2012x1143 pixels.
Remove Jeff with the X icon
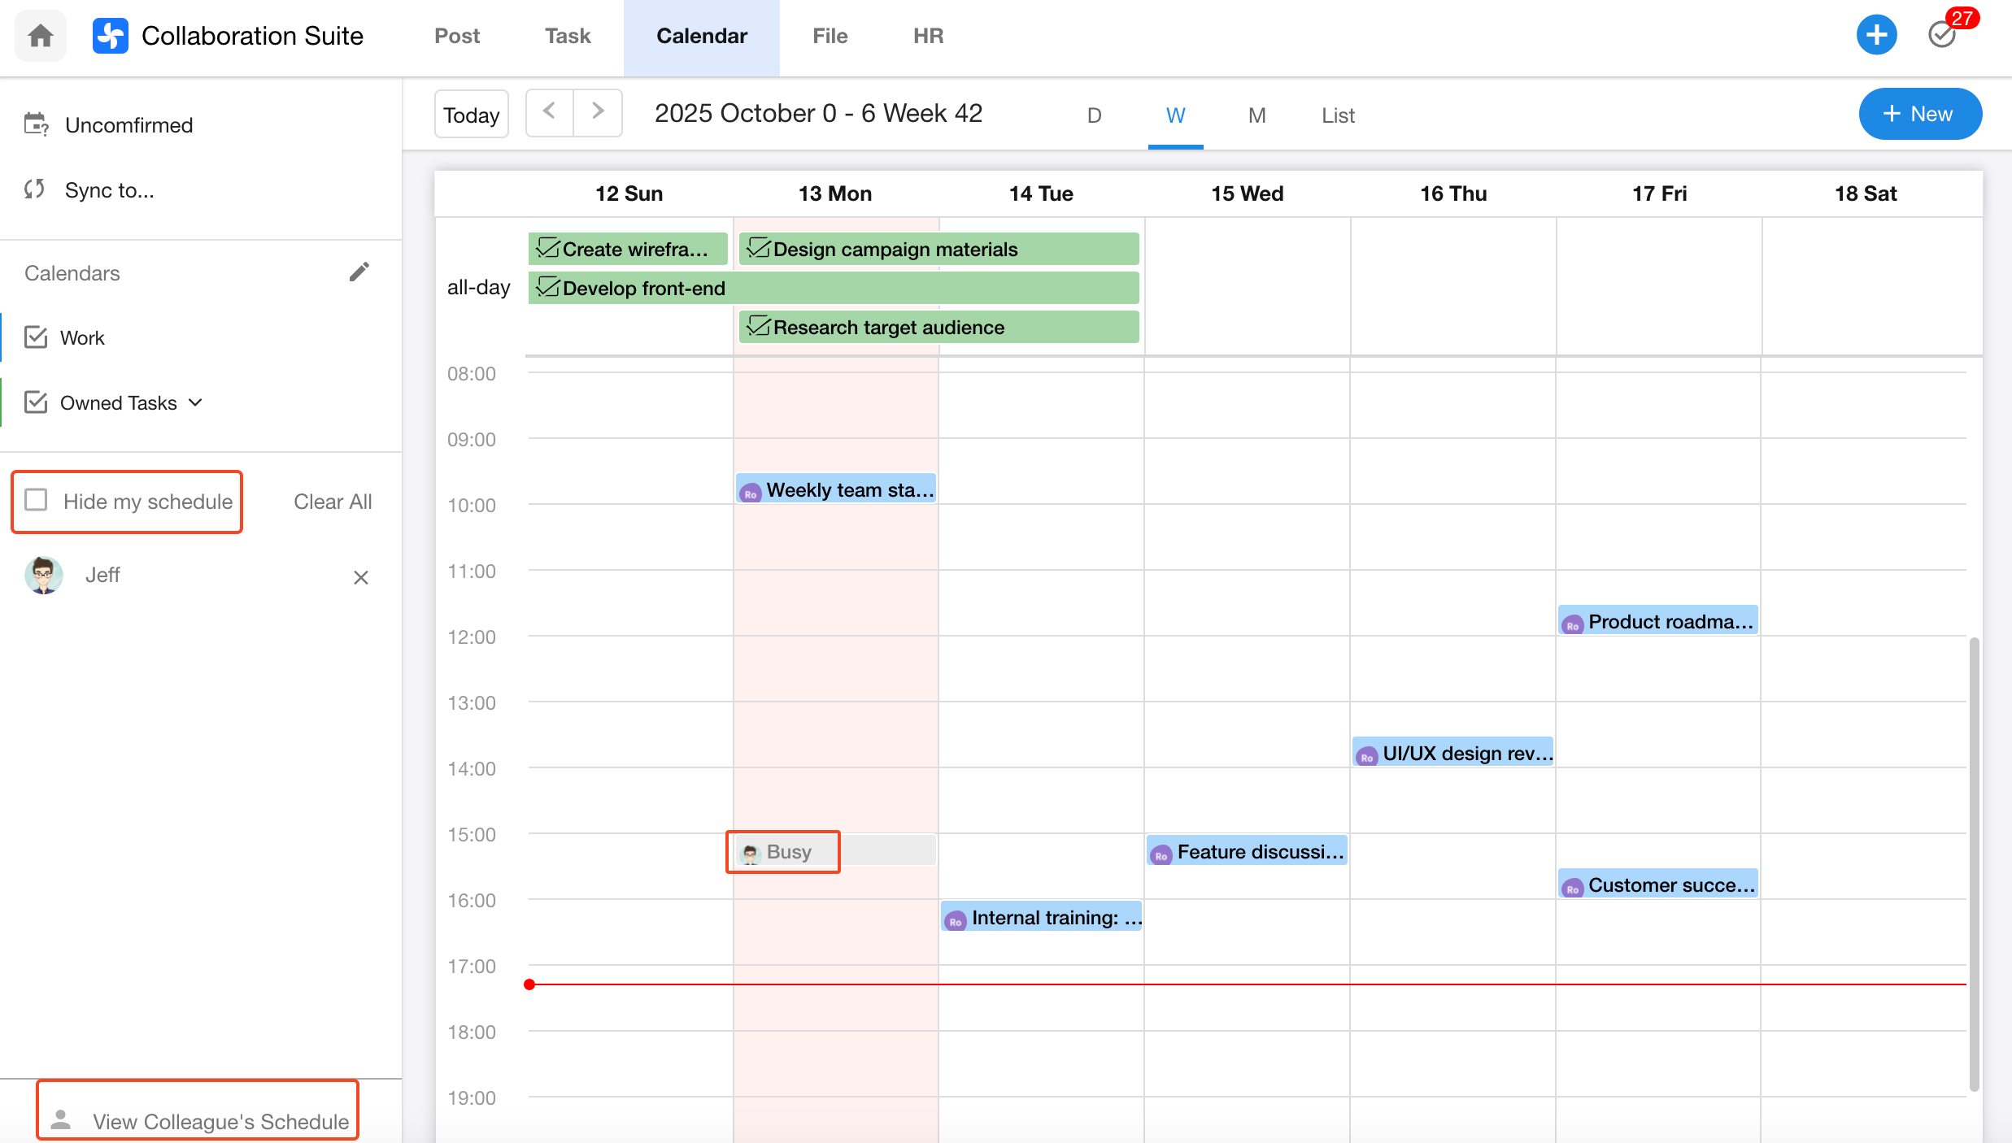pos(361,577)
